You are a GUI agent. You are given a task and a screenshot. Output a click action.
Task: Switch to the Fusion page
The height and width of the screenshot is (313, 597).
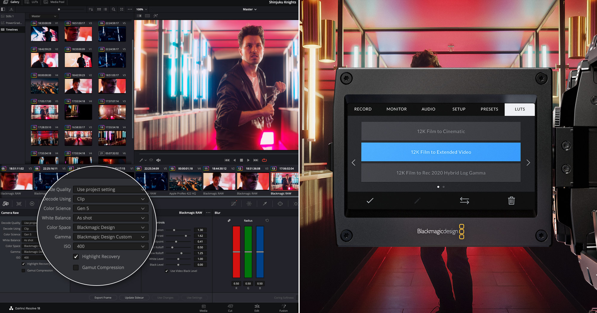point(283,308)
